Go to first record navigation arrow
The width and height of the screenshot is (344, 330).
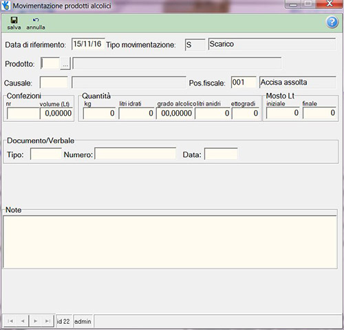(10, 321)
